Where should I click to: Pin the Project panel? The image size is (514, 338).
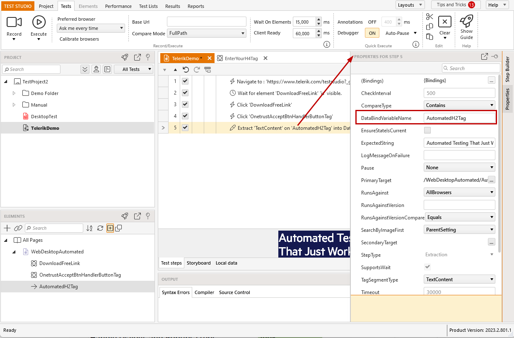pos(148,57)
